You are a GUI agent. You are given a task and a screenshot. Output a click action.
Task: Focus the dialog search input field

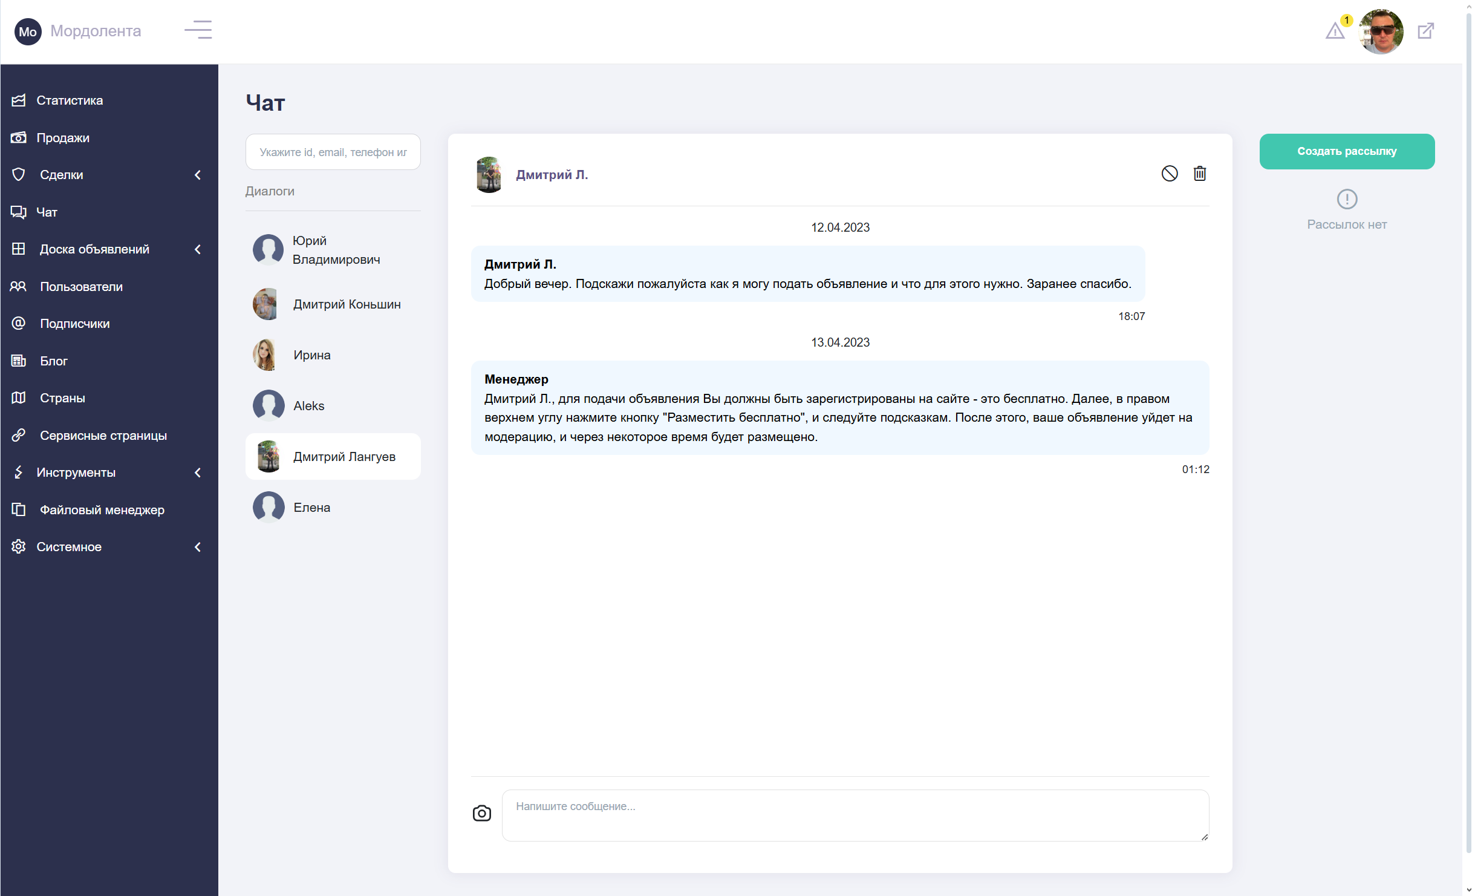pyautogui.click(x=333, y=152)
